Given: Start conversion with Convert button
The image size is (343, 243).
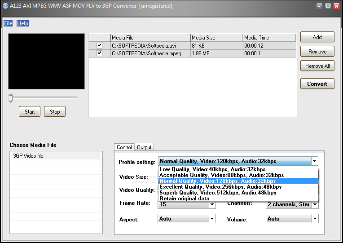Looking at the screenshot, I should 317,84.
